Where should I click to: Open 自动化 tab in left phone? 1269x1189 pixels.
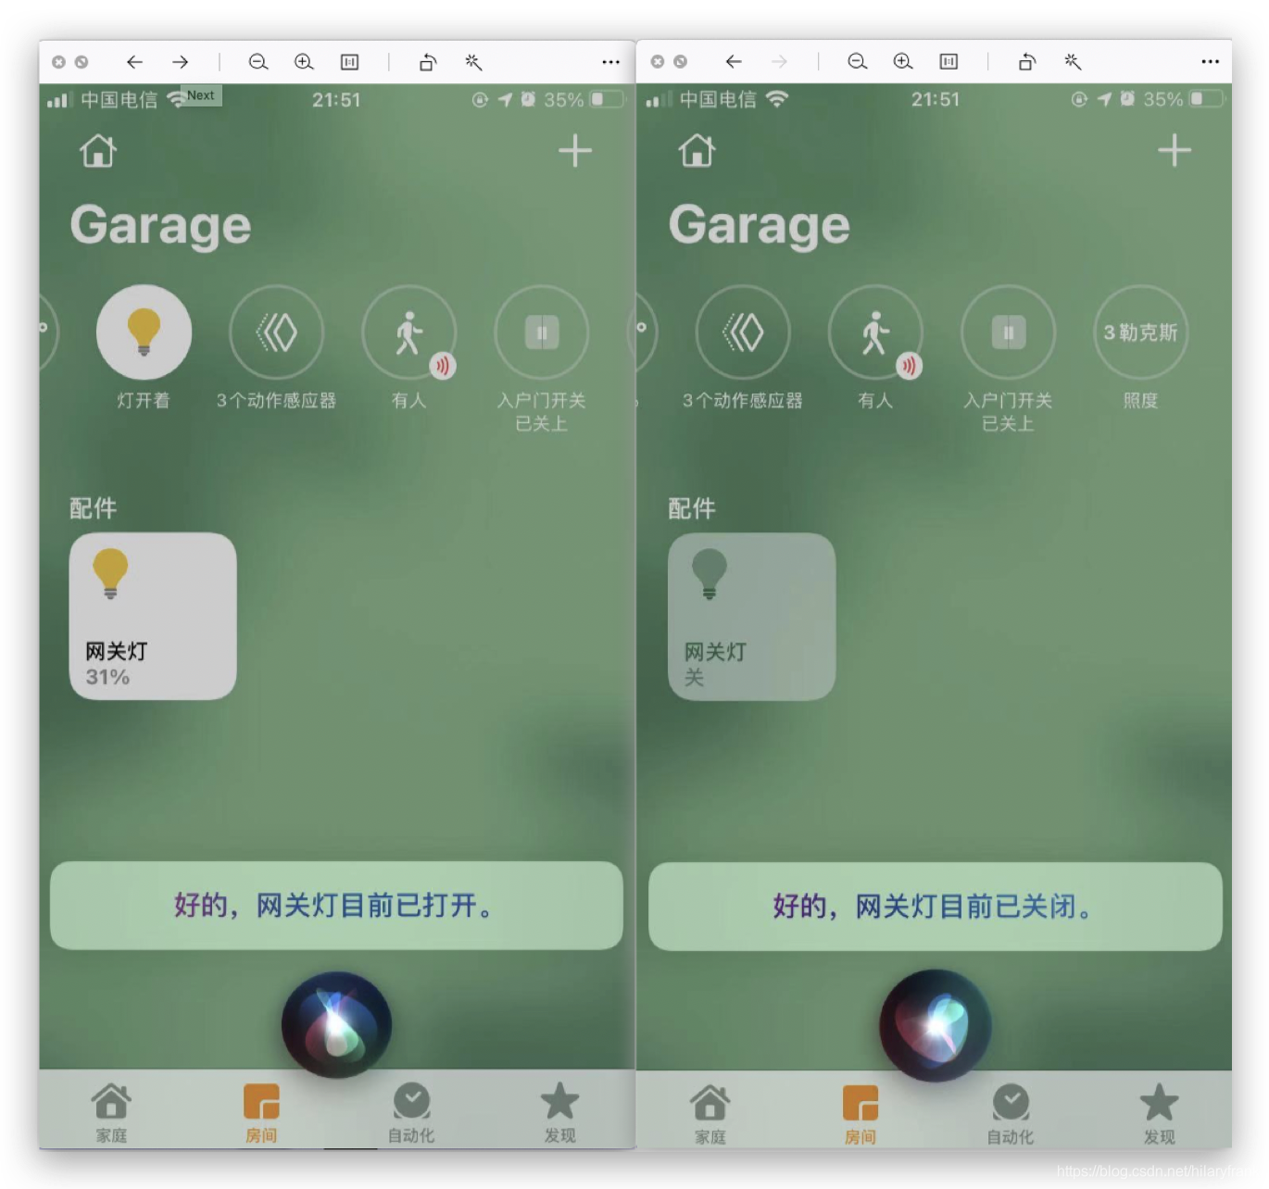[x=411, y=1113]
